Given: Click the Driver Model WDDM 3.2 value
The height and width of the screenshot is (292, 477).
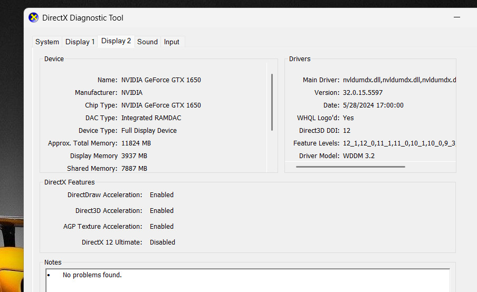Looking at the screenshot, I should pyautogui.click(x=359, y=156).
